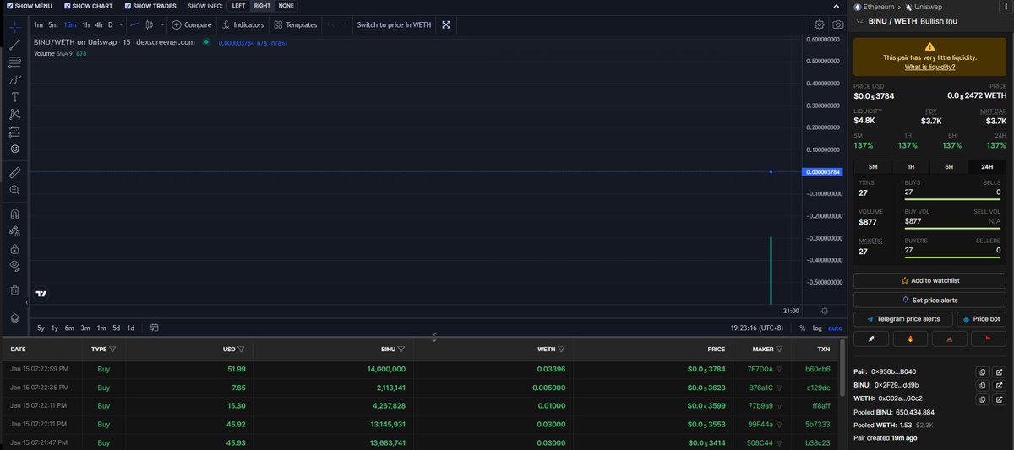Take a chart snapshot with camera icon
This screenshot has height=450, width=1014.
(x=837, y=25)
